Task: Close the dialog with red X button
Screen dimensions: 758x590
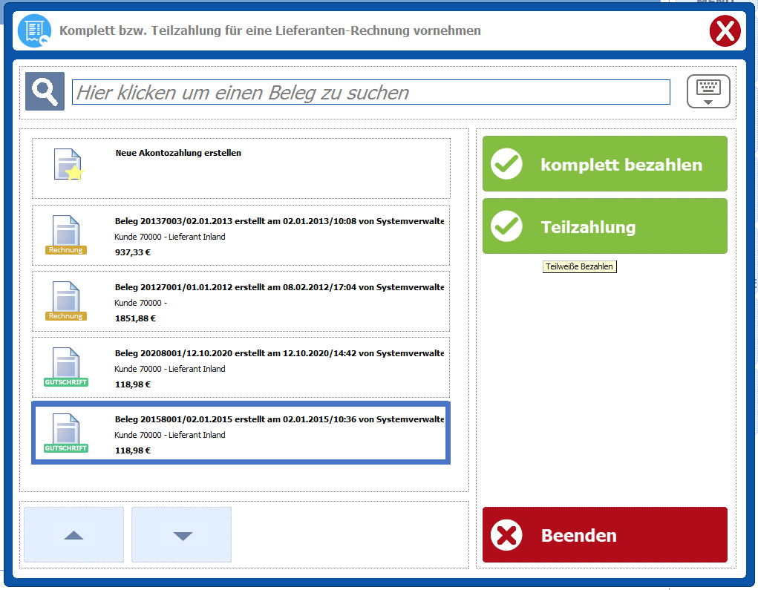Action: 725,31
